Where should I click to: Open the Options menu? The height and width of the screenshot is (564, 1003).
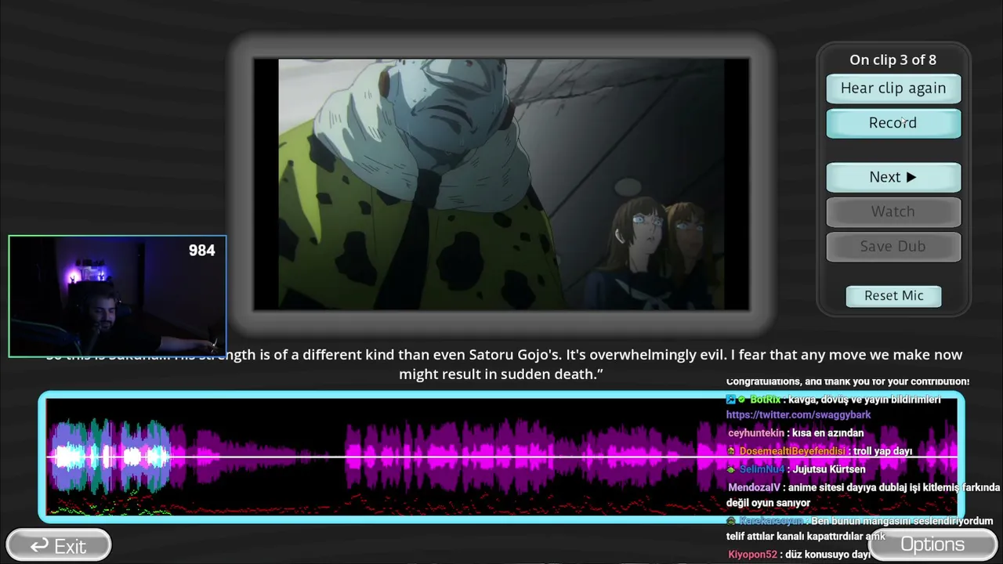click(932, 544)
